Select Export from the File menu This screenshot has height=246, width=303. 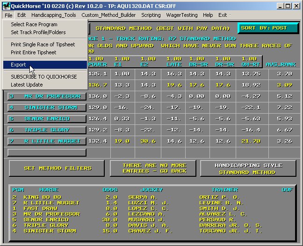tap(19, 65)
